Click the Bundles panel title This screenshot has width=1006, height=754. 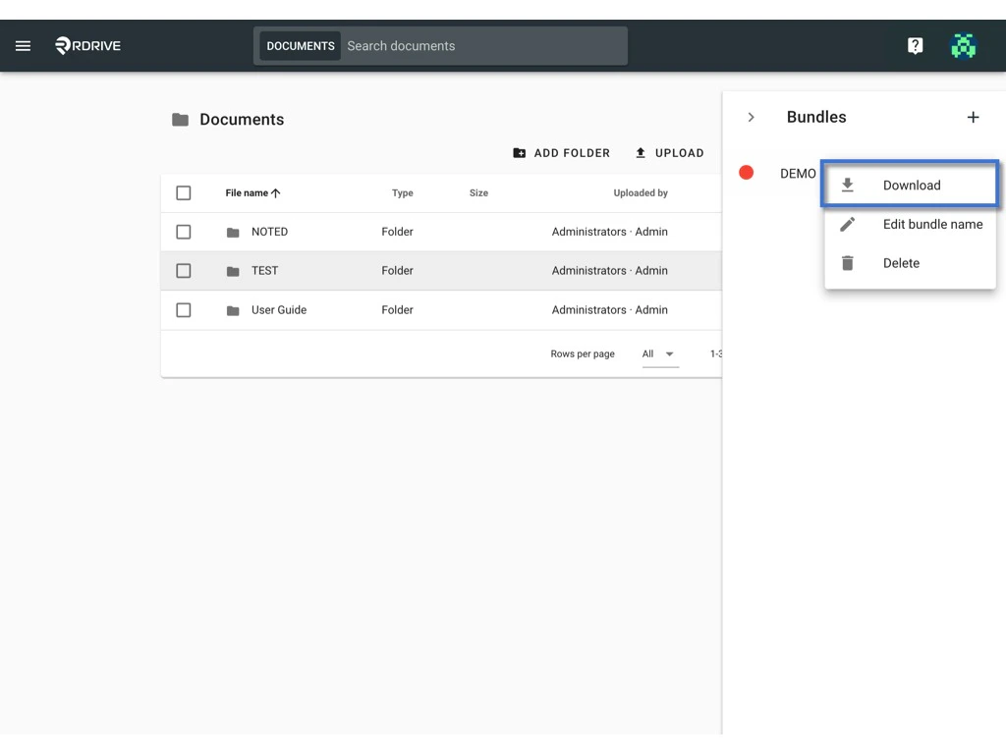tap(816, 117)
